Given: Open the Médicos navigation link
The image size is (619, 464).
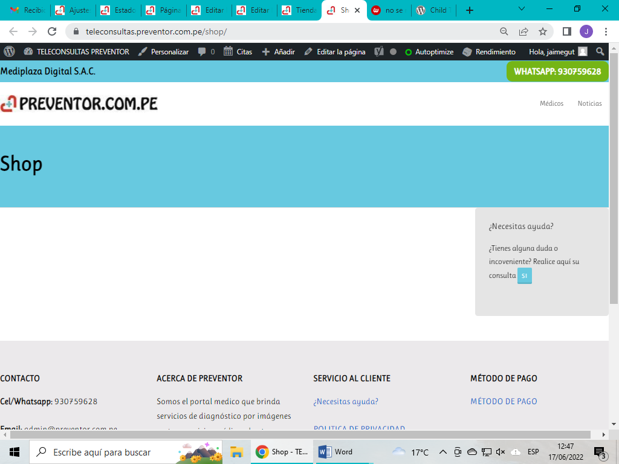Looking at the screenshot, I should [x=551, y=103].
